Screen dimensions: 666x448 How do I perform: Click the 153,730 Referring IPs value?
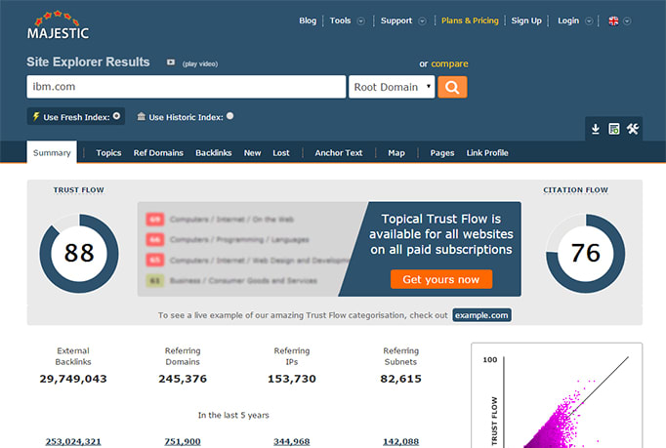(x=292, y=379)
